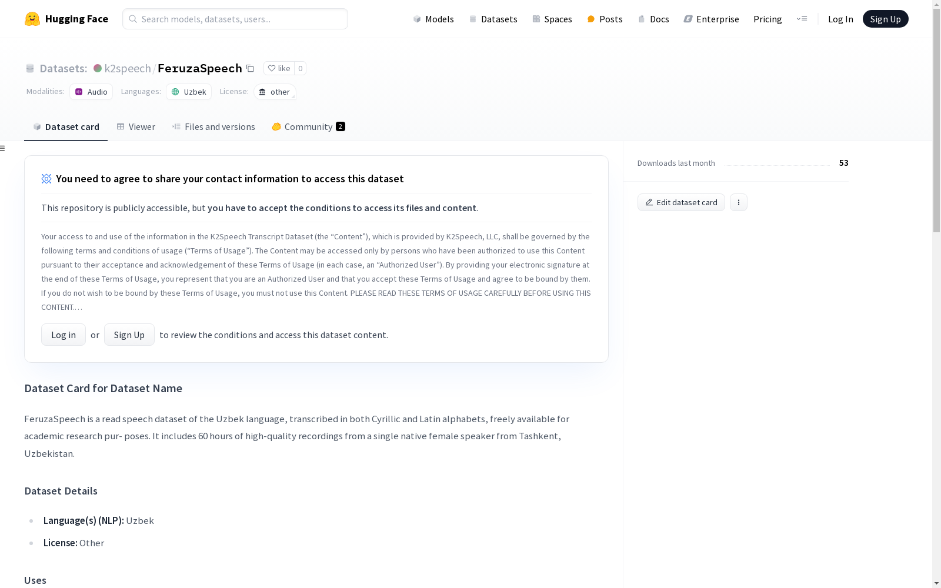Viewport: 941px width, 588px height.
Task: Click Log in inside the access notice
Action: [64, 335]
